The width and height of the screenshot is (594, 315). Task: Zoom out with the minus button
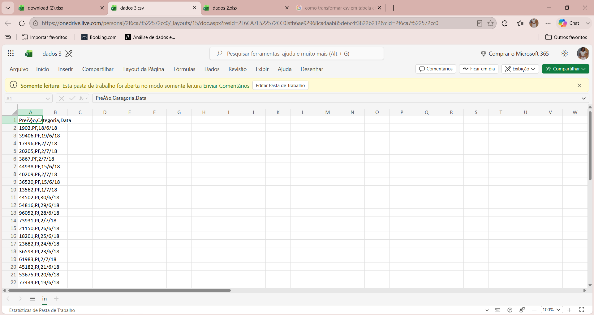click(x=534, y=310)
